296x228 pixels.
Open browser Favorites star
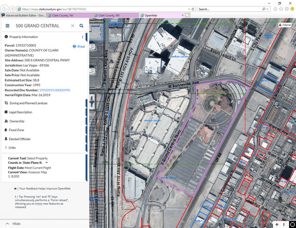point(281,9)
